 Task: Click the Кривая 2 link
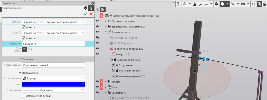[17, 33]
